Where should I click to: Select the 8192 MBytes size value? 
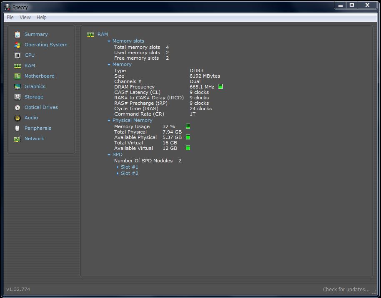point(205,76)
